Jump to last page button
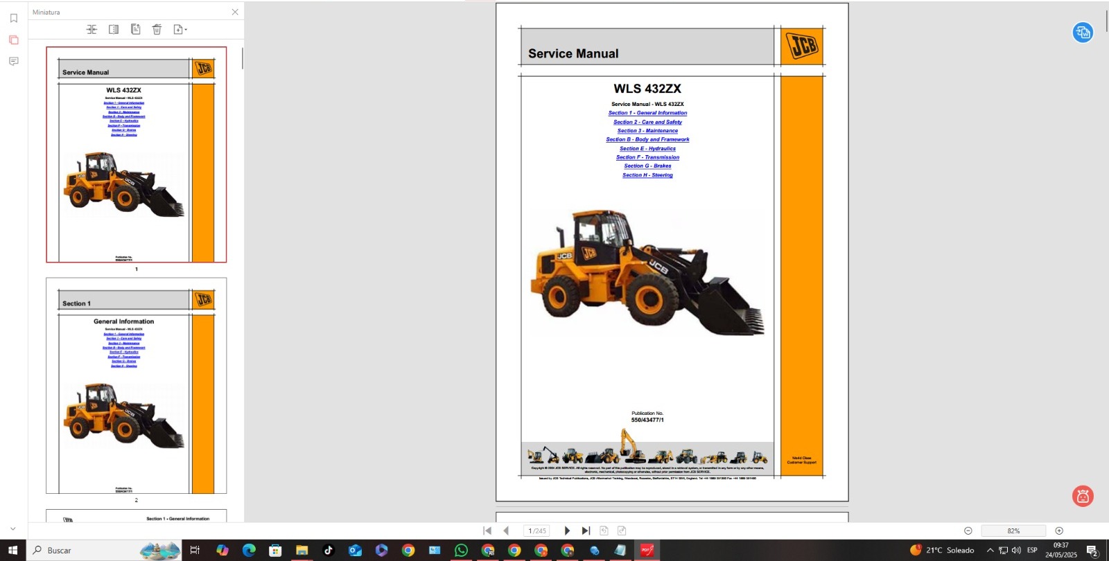Viewport: 1109px width, 561px height. pyautogui.click(x=586, y=531)
